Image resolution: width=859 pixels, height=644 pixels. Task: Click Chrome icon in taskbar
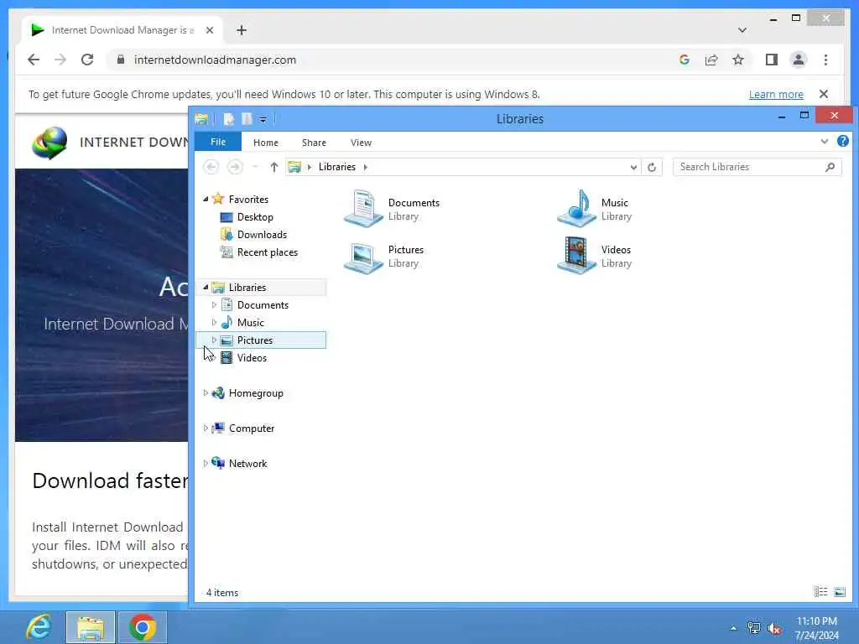click(x=142, y=627)
